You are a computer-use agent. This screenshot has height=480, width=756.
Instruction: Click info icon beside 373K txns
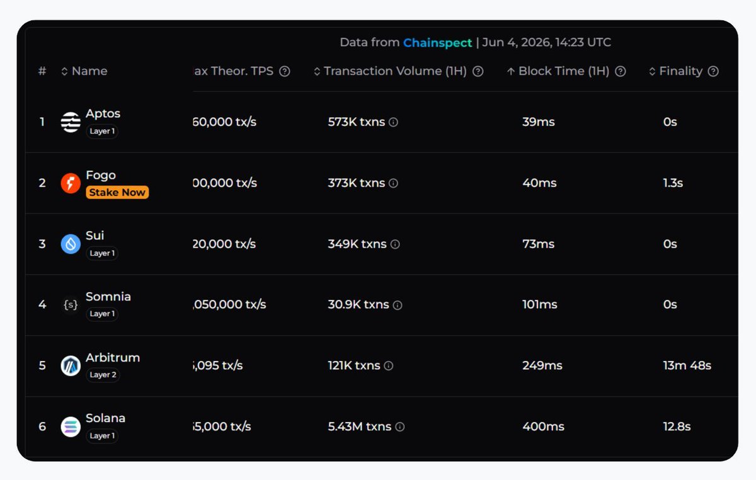393,183
